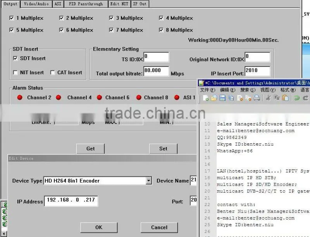Open the 编辑(E) menu in Notepad++

coord(227,90)
